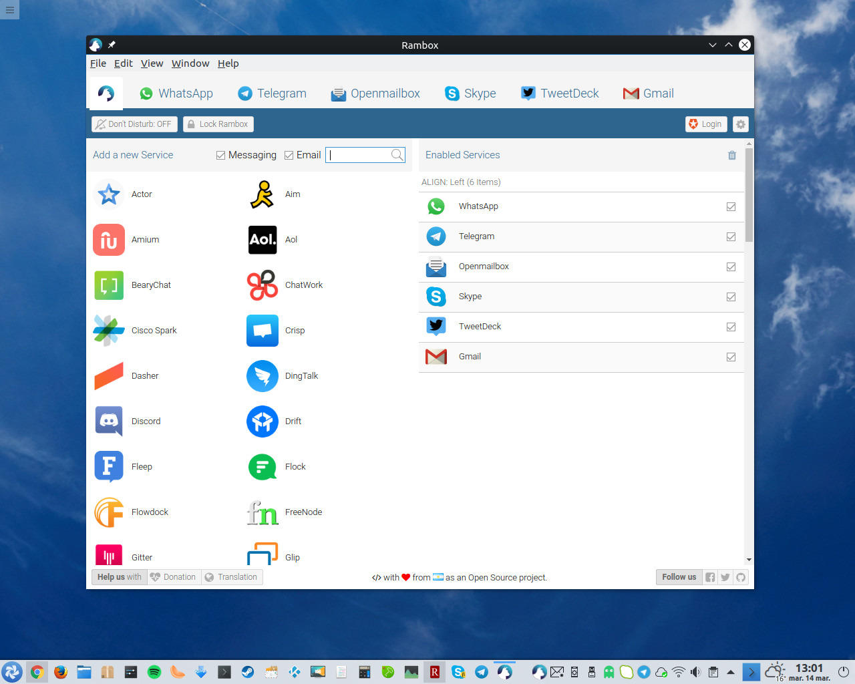The width and height of the screenshot is (855, 684).
Task: Open Rambox GitHub page icon
Action: tap(741, 577)
